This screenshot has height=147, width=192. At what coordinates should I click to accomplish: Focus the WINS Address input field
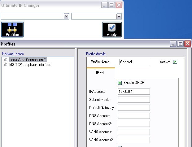[133, 132]
